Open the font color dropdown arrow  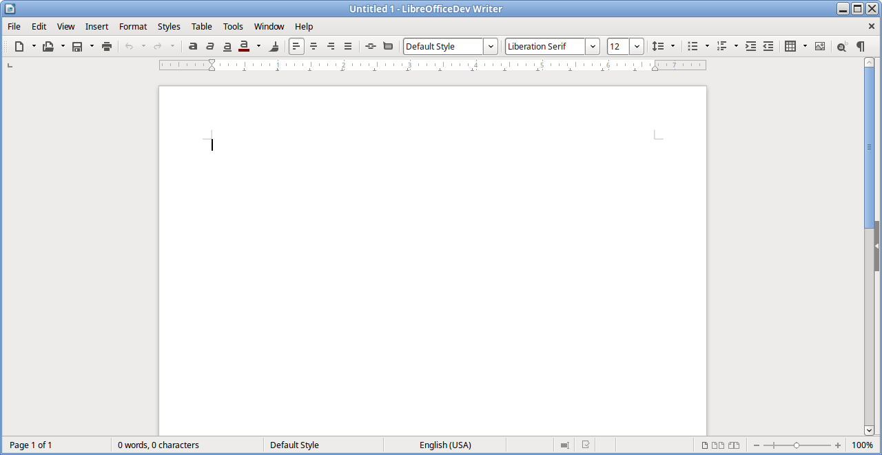pos(258,46)
